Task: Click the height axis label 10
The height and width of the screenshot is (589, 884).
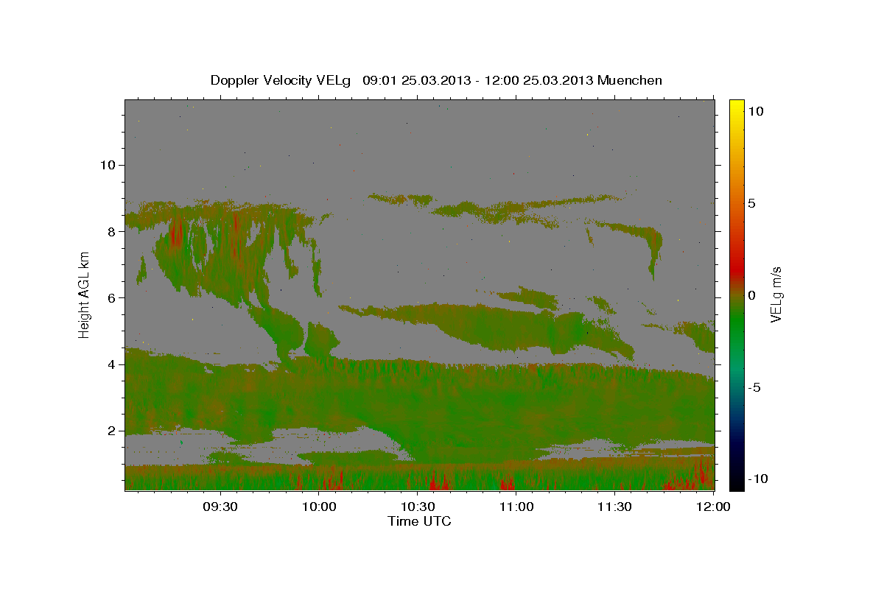Action: [x=108, y=165]
